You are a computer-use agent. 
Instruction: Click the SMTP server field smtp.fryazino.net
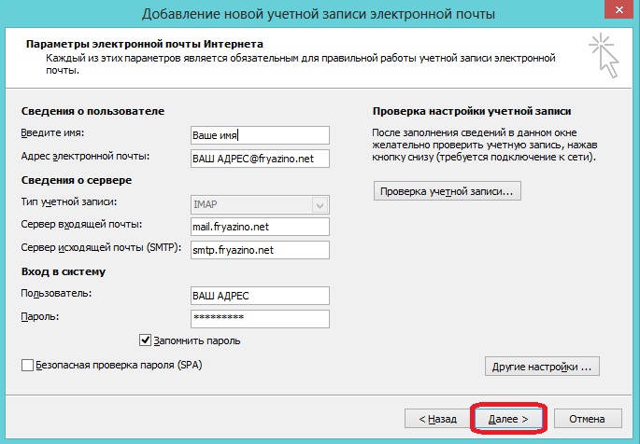pos(260,250)
